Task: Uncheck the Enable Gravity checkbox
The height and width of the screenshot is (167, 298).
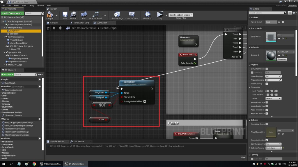Action: (x=267, y=84)
